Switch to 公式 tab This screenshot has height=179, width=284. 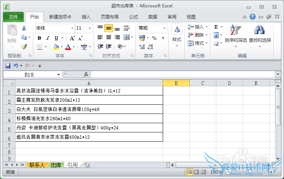133,17
